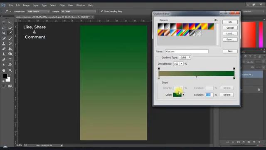Screen dimensions: 266x150
Task: Open the Edit menu
Action: (x=18, y=5)
